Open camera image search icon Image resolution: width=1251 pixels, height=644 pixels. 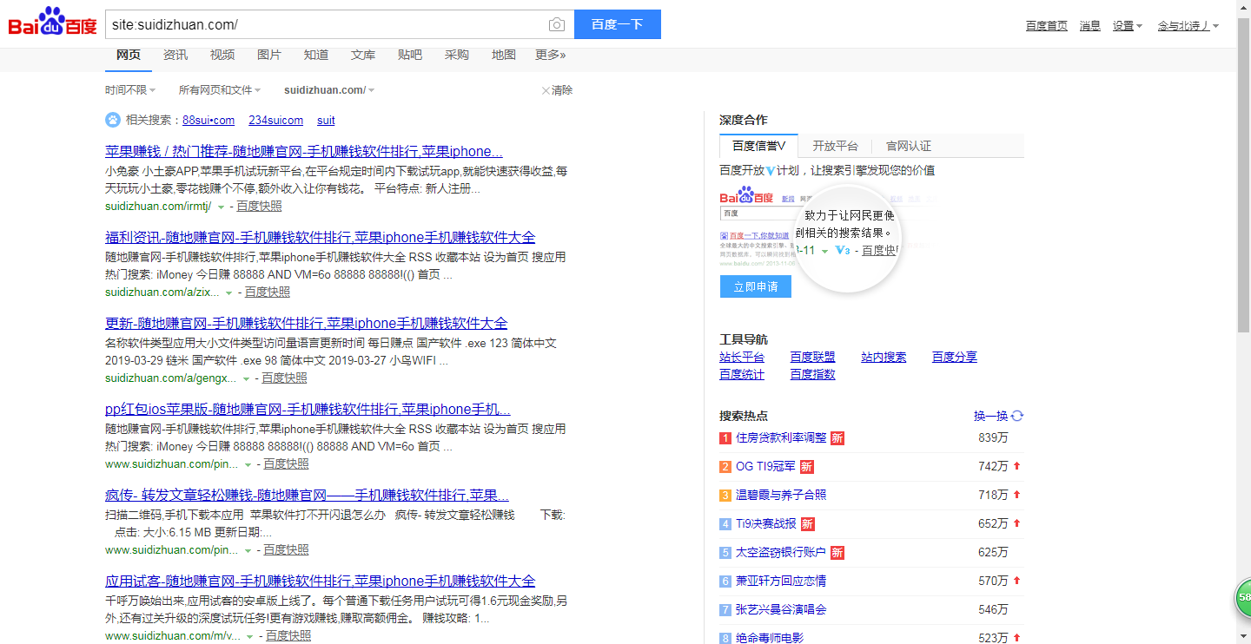point(557,24)
